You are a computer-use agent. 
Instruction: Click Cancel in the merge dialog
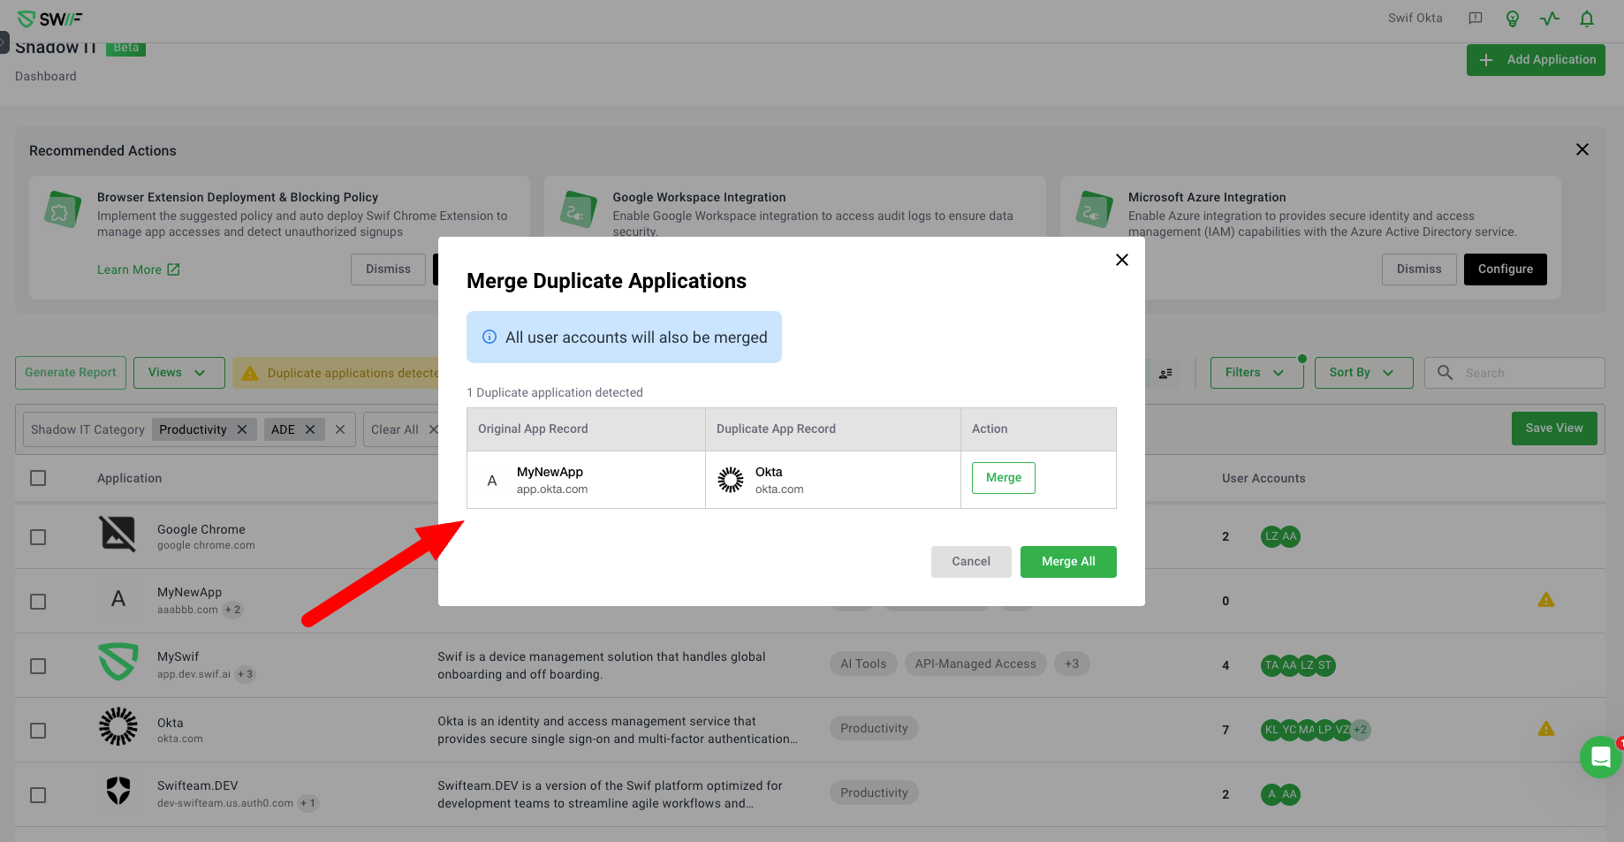click(x=970, y=562)
